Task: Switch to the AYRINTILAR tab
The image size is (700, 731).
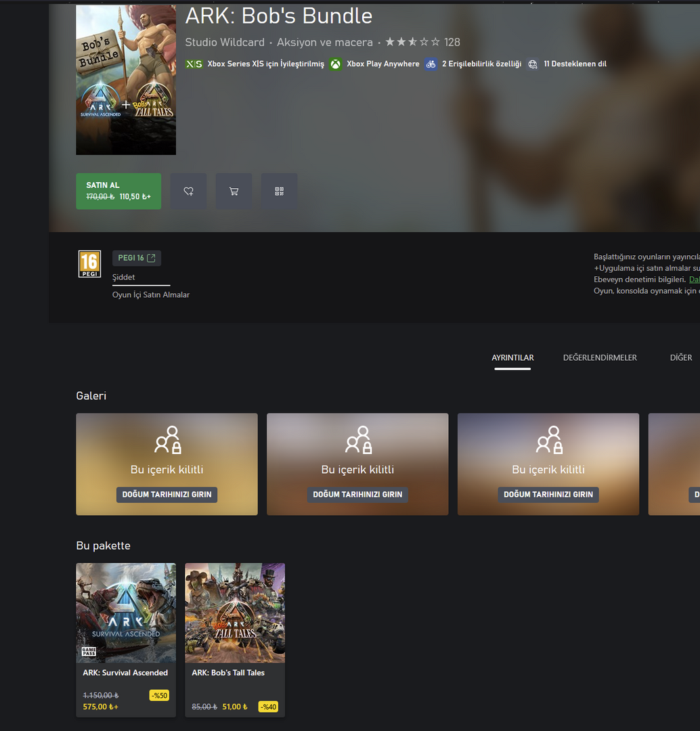Action: click(512, 357)
